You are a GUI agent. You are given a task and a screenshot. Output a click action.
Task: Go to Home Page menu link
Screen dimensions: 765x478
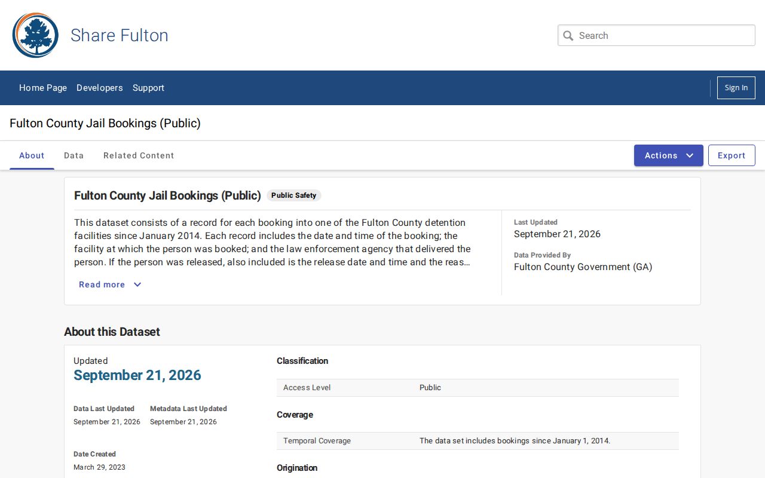click(x=43, y=88)
